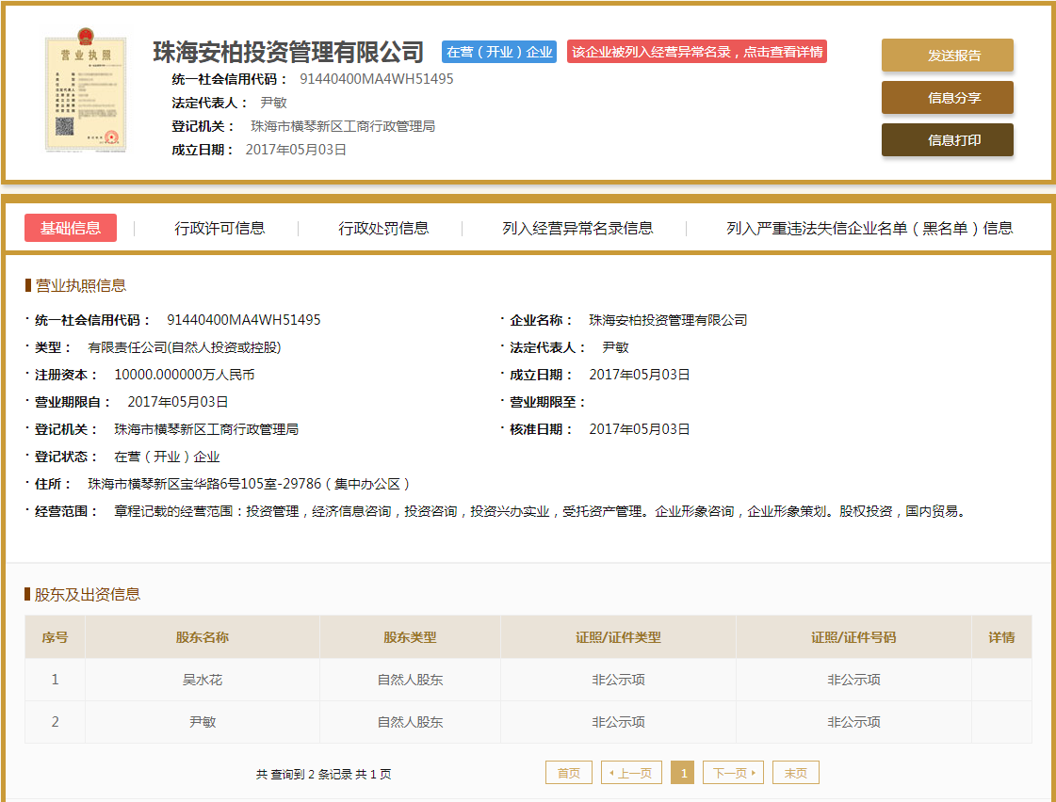This screenshot has width=1056, height=802.
Task: Click the 上一页 previous page button
Action: click(631, 773)
